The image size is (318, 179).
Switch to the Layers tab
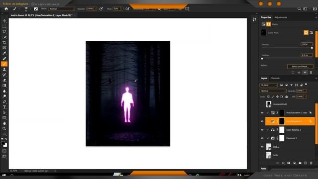[x=264, y=78]
